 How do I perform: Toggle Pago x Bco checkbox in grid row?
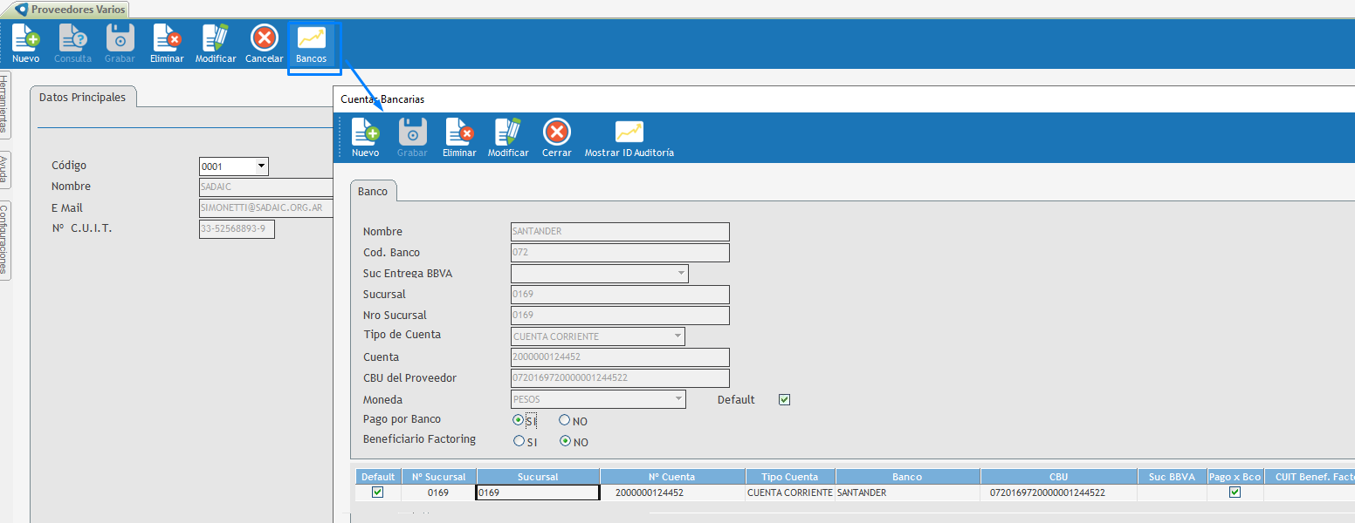(1235, 492)
